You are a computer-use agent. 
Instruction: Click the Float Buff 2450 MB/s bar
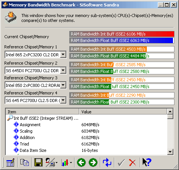(x=122, y=87)
